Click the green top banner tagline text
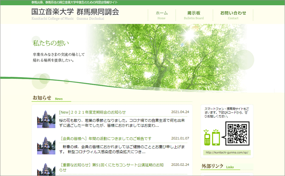 point(75,2)
